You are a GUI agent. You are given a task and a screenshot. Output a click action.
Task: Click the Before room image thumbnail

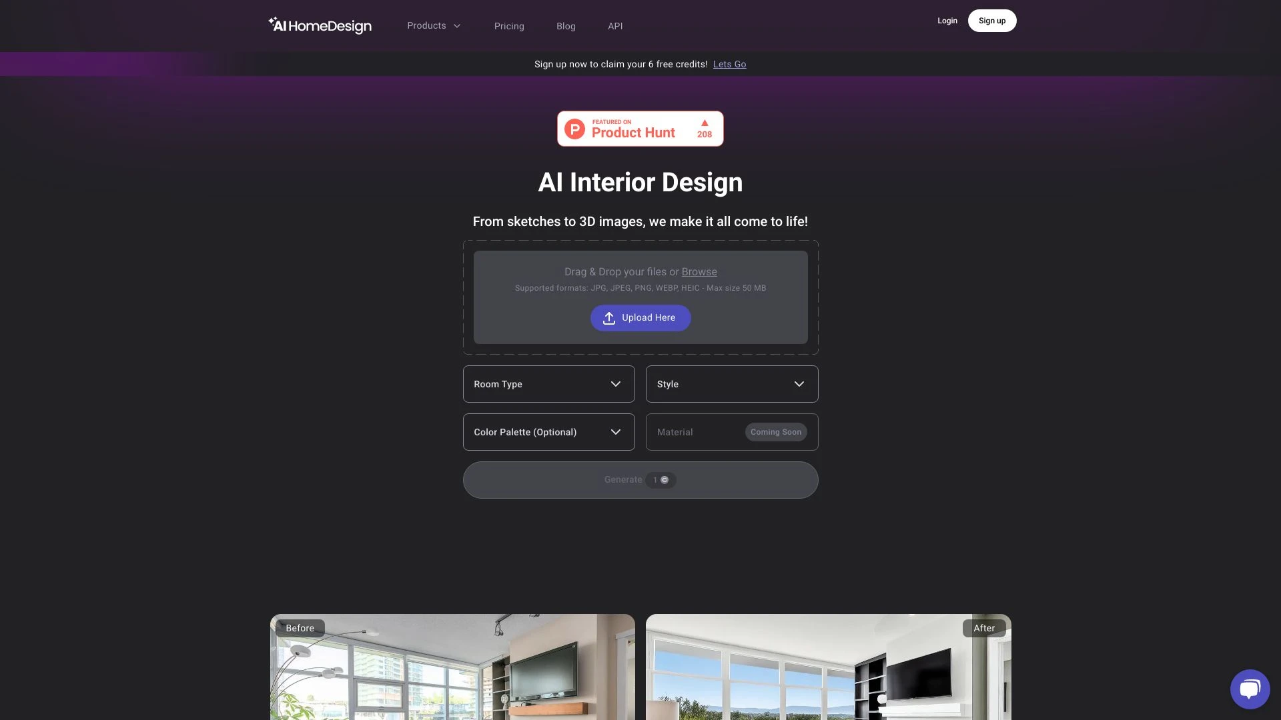point(452,667)
